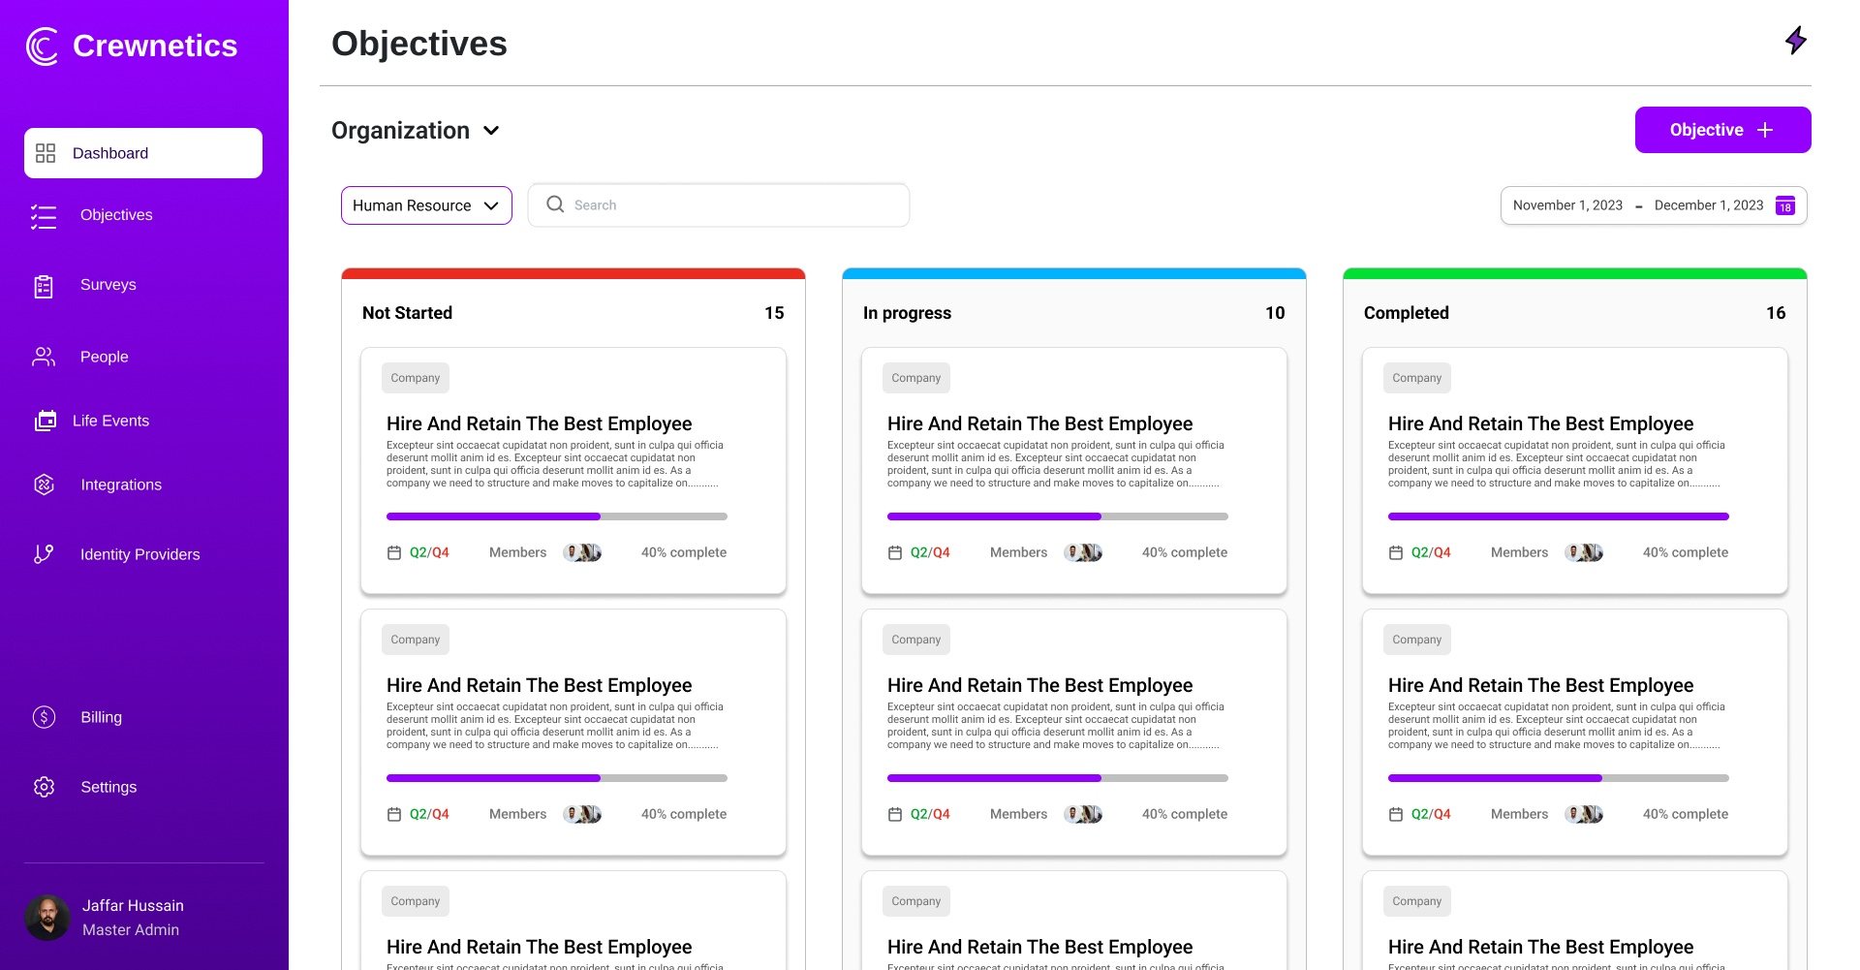
Task: Open the Settings page
Action: [108, 787]
